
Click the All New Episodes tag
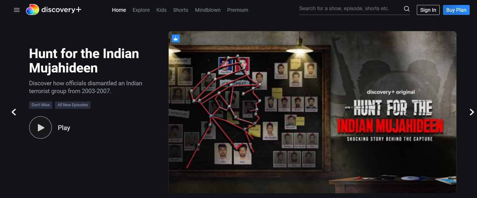73,105
